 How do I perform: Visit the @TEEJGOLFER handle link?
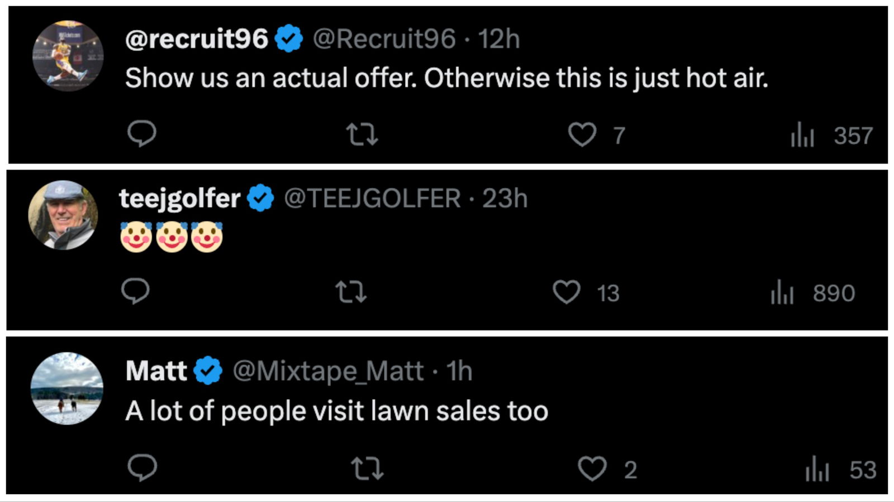pos(372,199)
